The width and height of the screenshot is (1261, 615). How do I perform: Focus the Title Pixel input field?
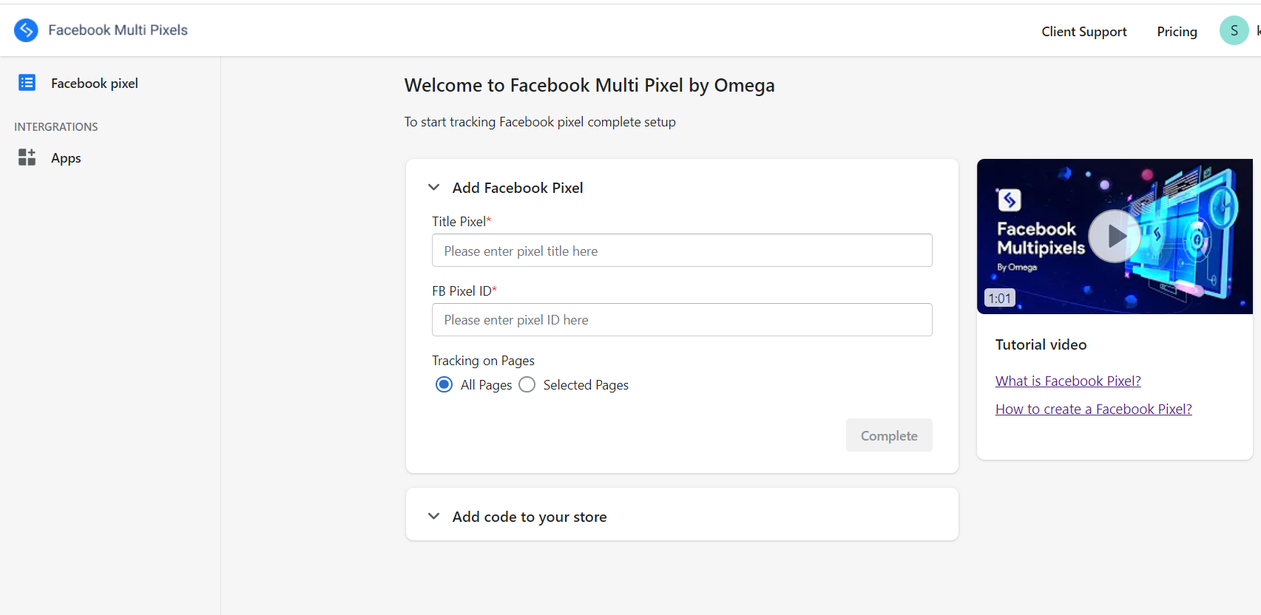682,251
